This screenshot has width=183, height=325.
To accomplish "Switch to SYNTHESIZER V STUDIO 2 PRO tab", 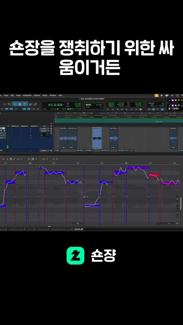I will click(x=61, y=229).
